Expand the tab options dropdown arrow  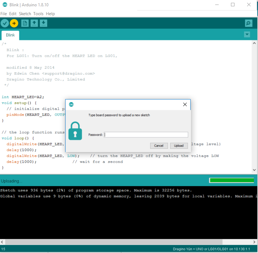(x=247, y=34)
